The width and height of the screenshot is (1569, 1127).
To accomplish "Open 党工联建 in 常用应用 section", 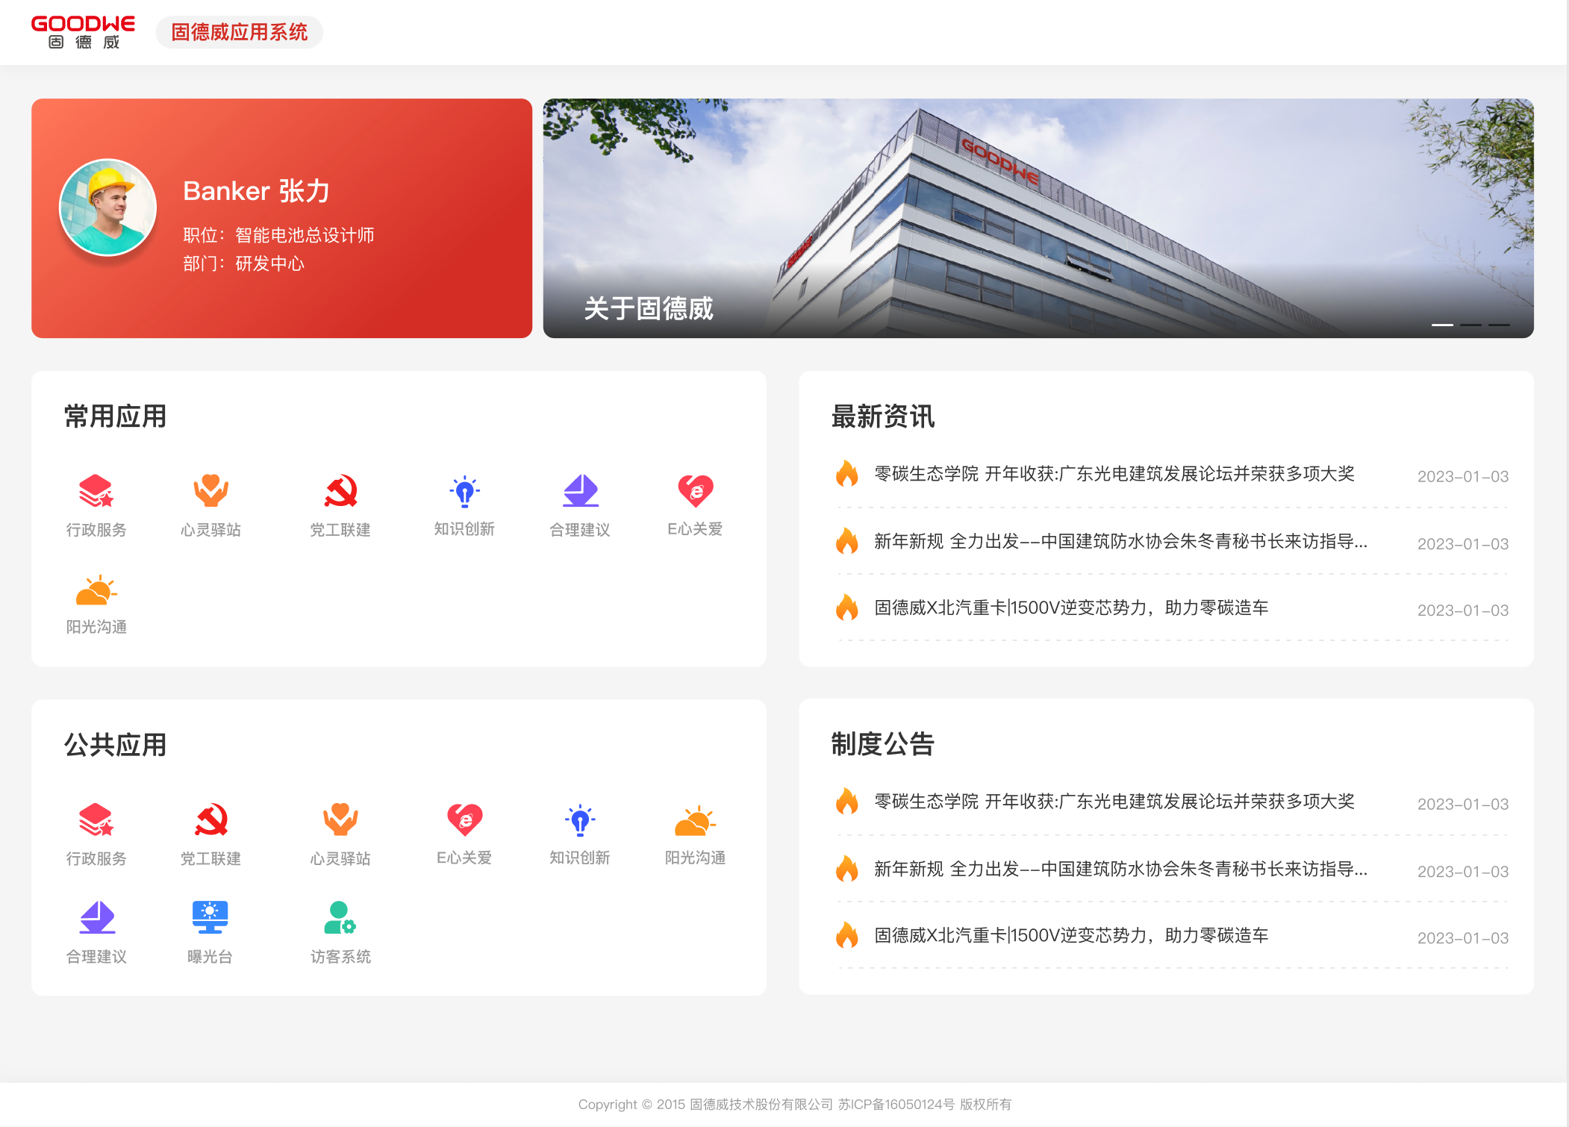I will 340,505.
